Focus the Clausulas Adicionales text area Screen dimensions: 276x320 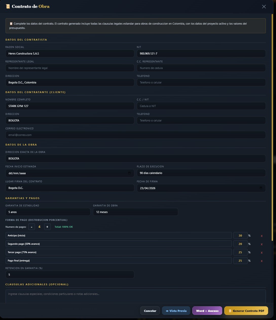(136, 296)
